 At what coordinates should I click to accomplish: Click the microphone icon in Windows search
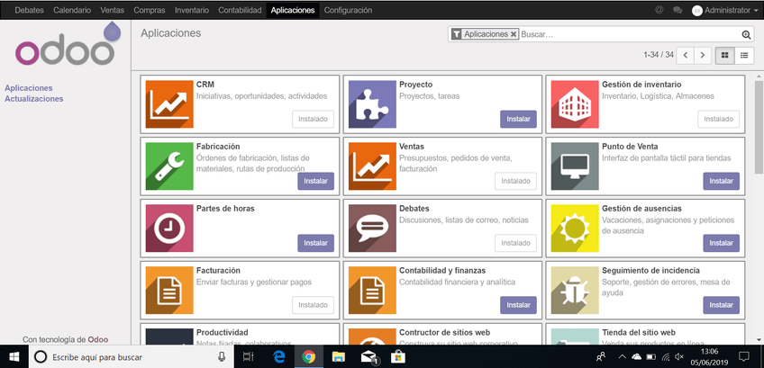(222, 357)
